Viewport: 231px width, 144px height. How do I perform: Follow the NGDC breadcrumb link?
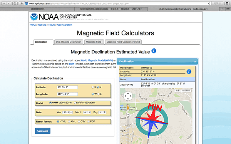[52, 25]
